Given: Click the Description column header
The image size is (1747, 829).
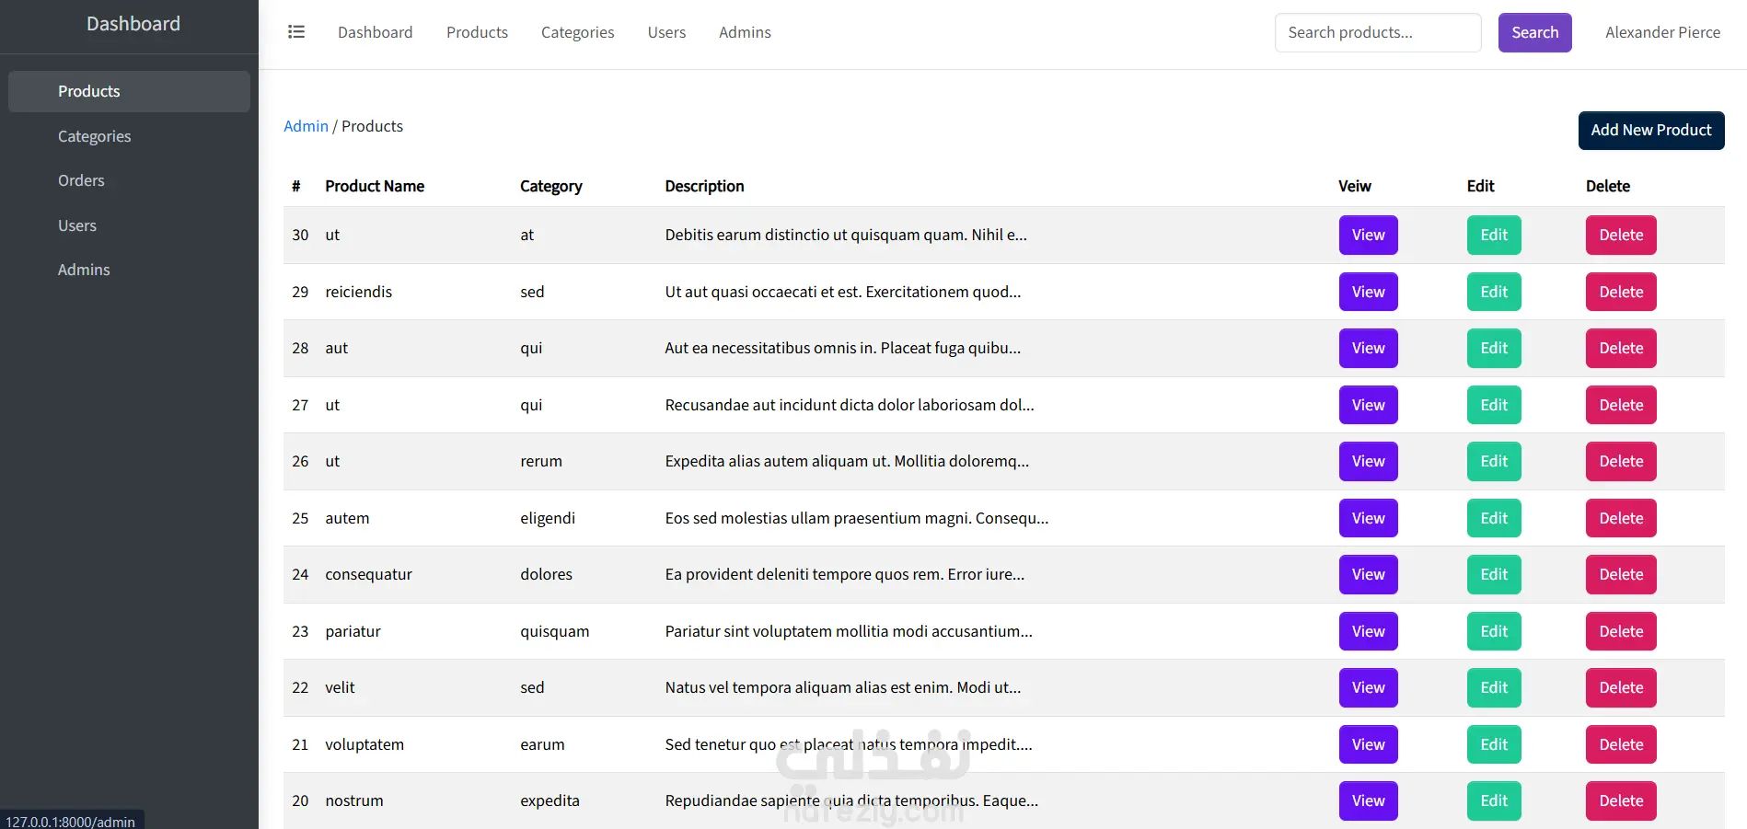Looking at the screenshot, I should tap(704, 186).
